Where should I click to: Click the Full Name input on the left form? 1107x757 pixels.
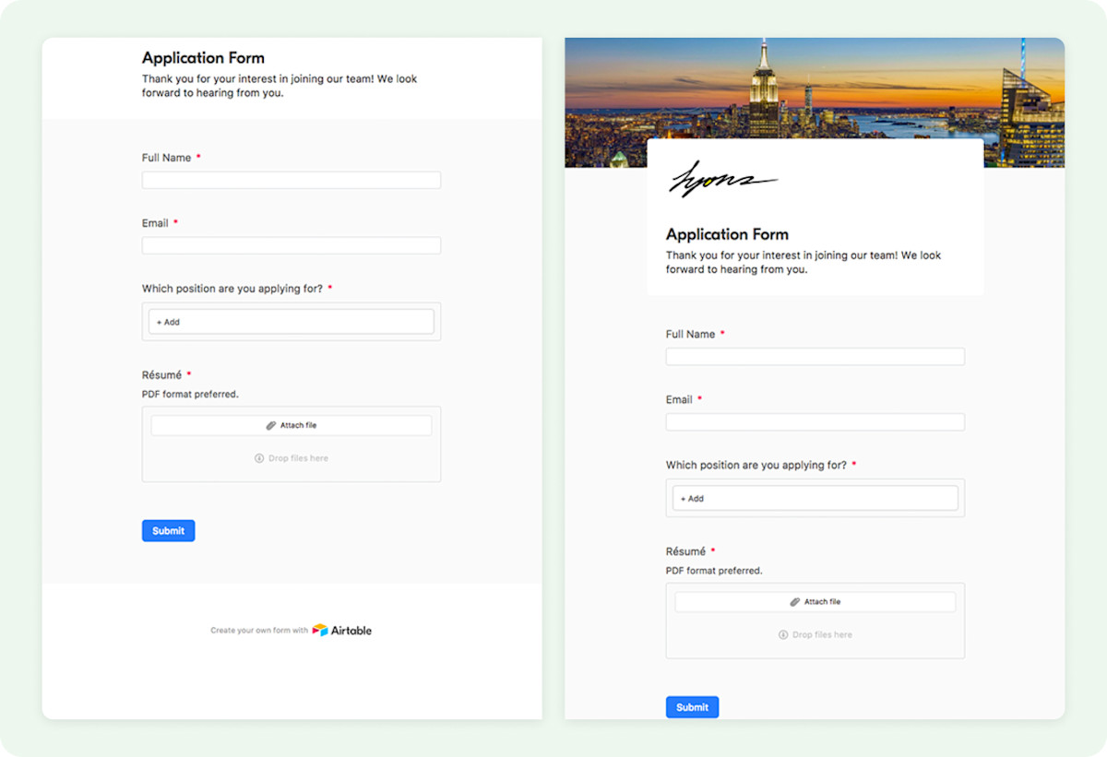coord(291,180)
